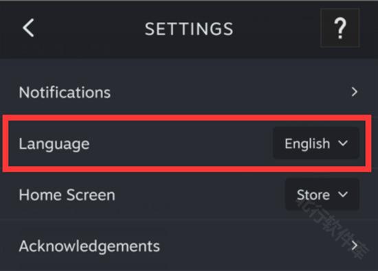Open the Language dropdown showing English
This screenshot has width=378, height=271.
tap(316, 143)
